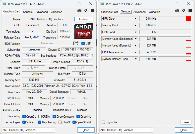Viewport: 195px width, 134px height.
Task: Open the CPU Temperature sensor dropdown
Action: 135,52
